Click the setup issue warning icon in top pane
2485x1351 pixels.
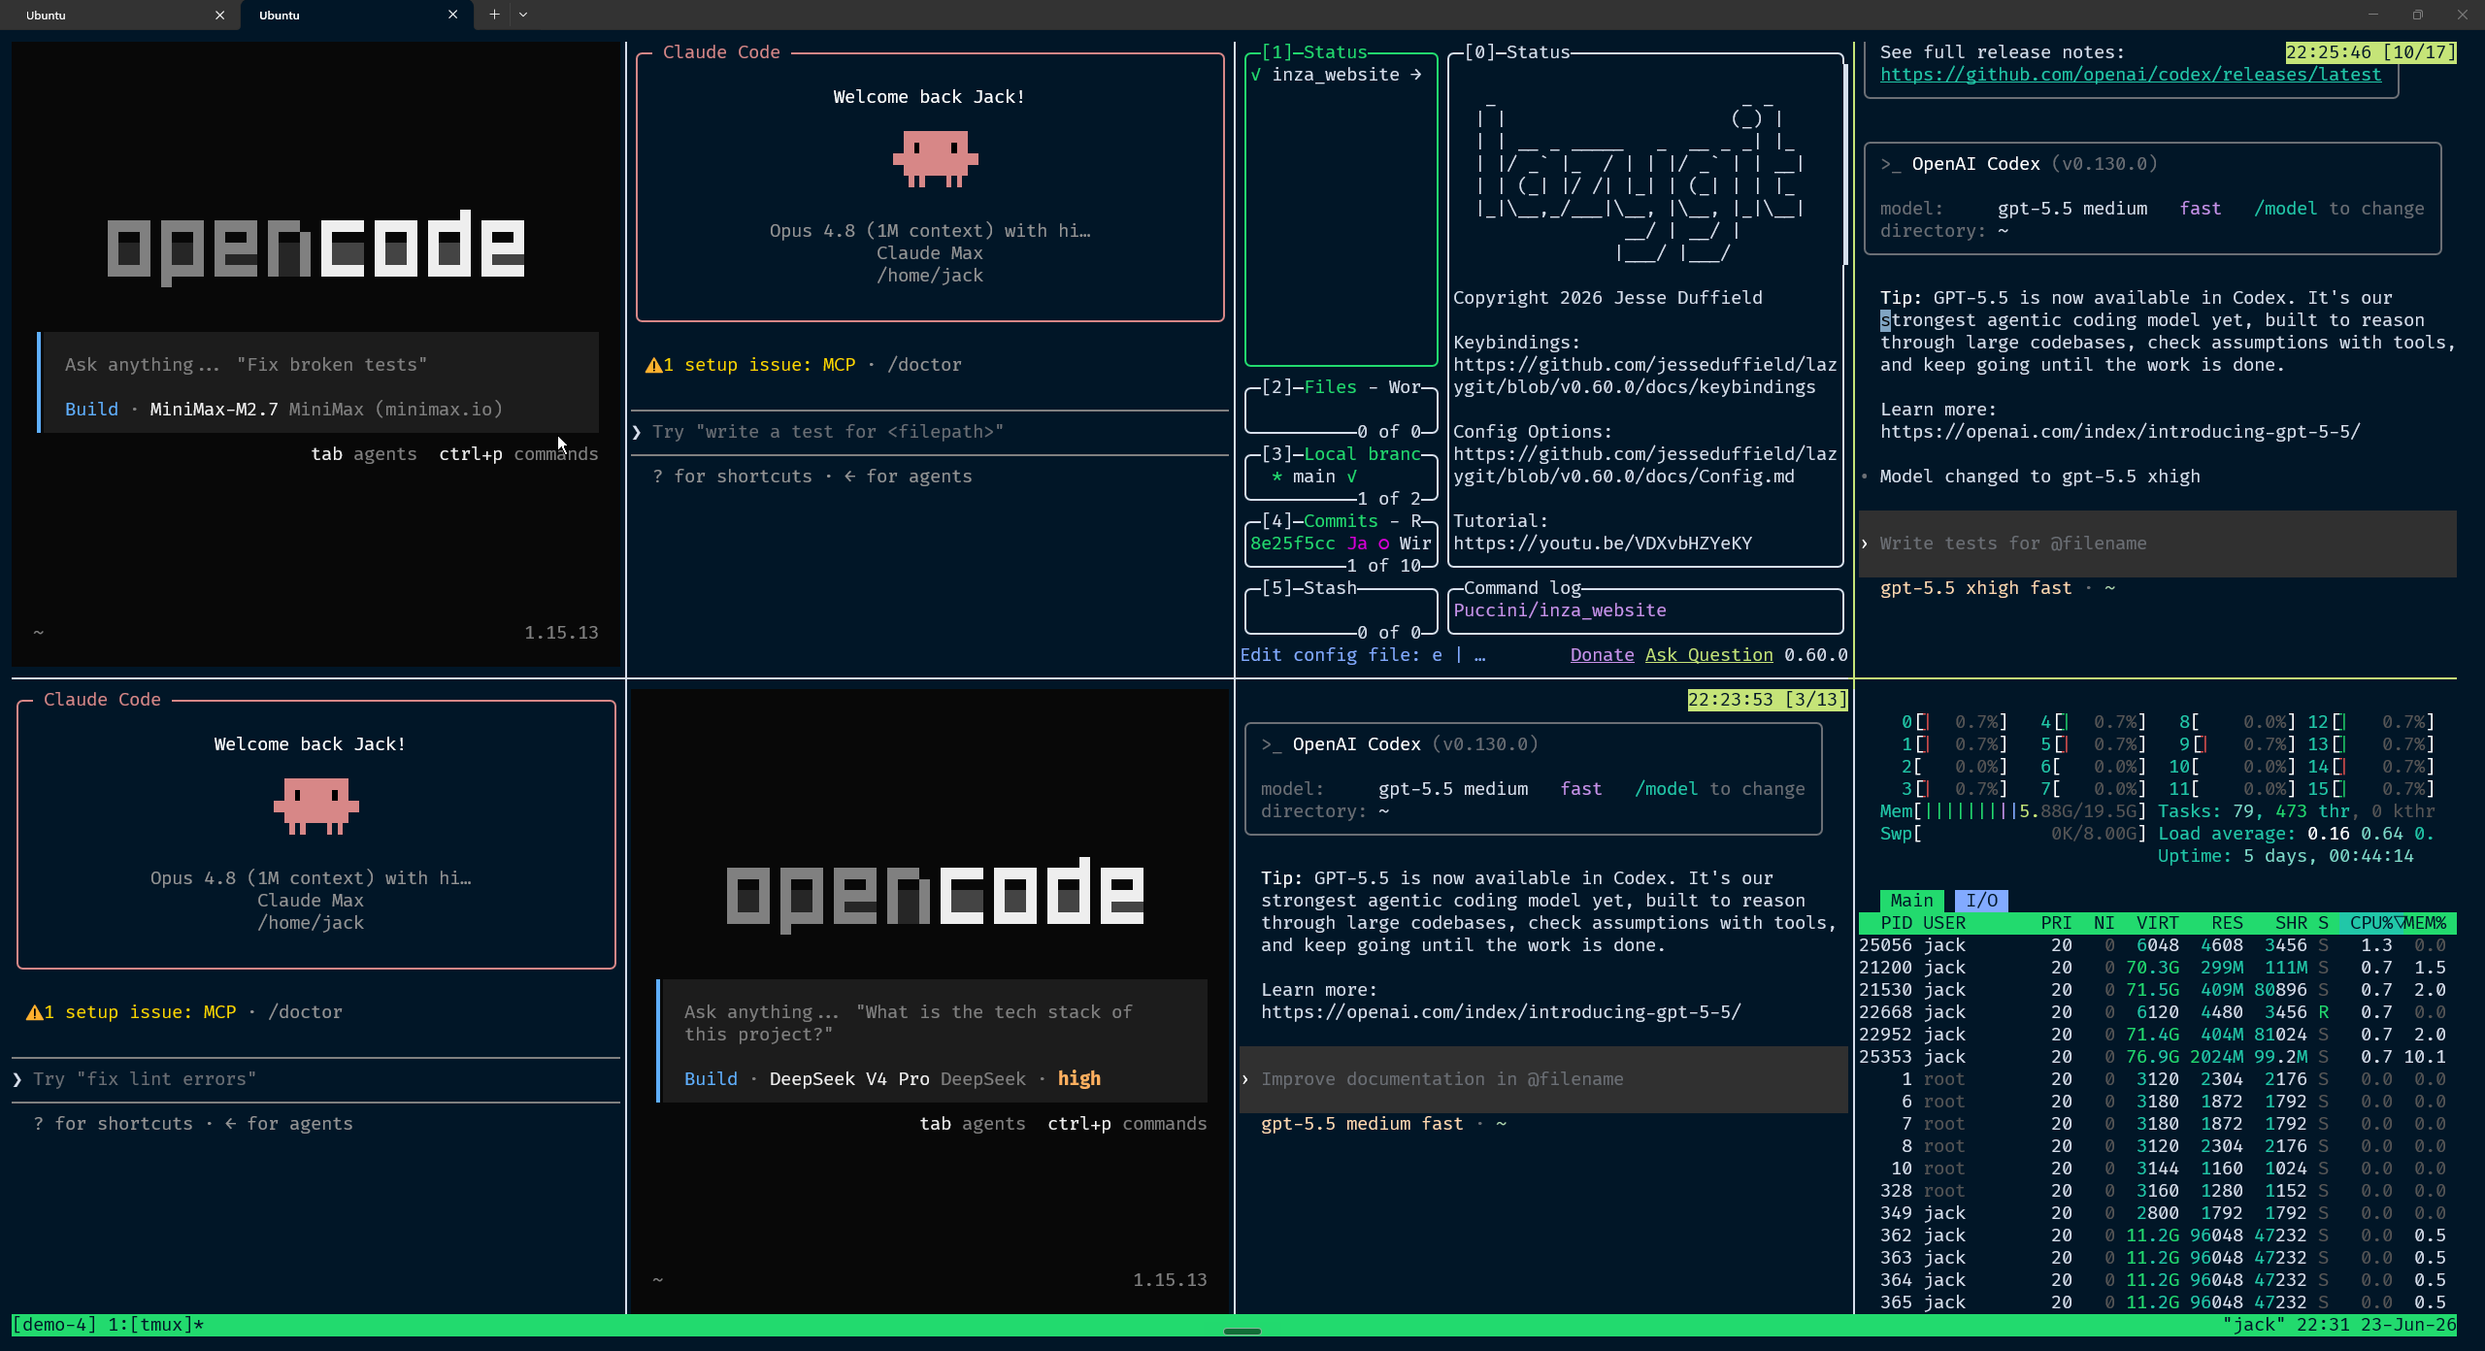tap(653, 365)
